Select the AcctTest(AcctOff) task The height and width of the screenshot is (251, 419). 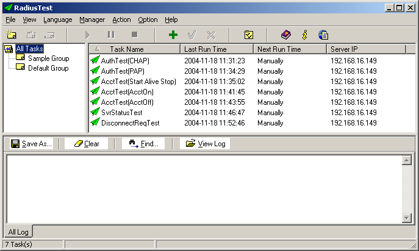pyautogui.click(x=127, y=102)
